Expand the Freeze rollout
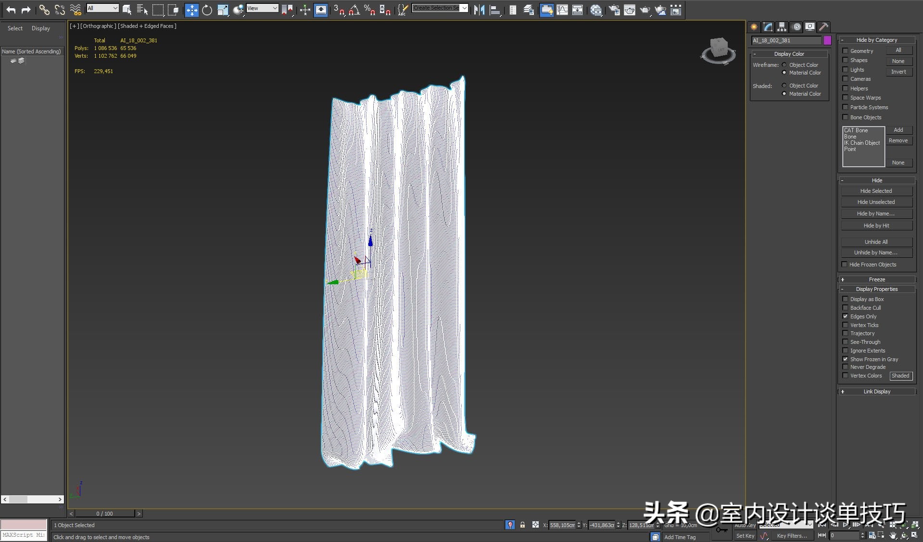The height and width of the screenshot is (542, 923). pos(876,279)
